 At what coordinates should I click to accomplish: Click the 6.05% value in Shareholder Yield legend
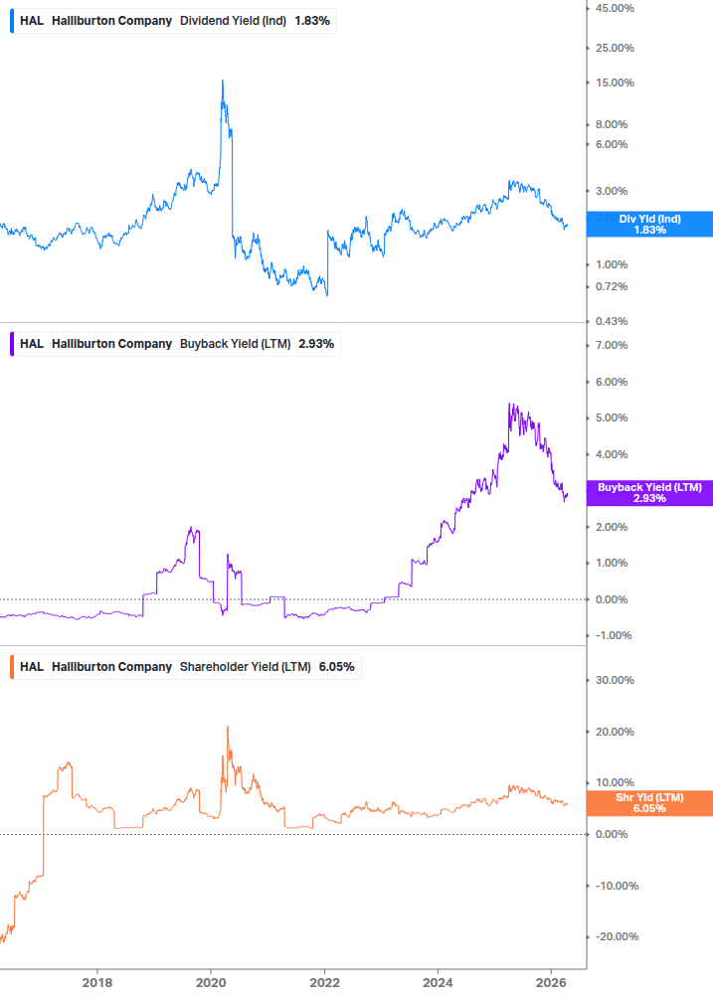[336, 667]
